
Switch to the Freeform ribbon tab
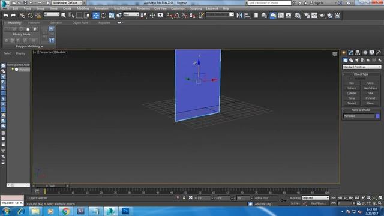34,23
